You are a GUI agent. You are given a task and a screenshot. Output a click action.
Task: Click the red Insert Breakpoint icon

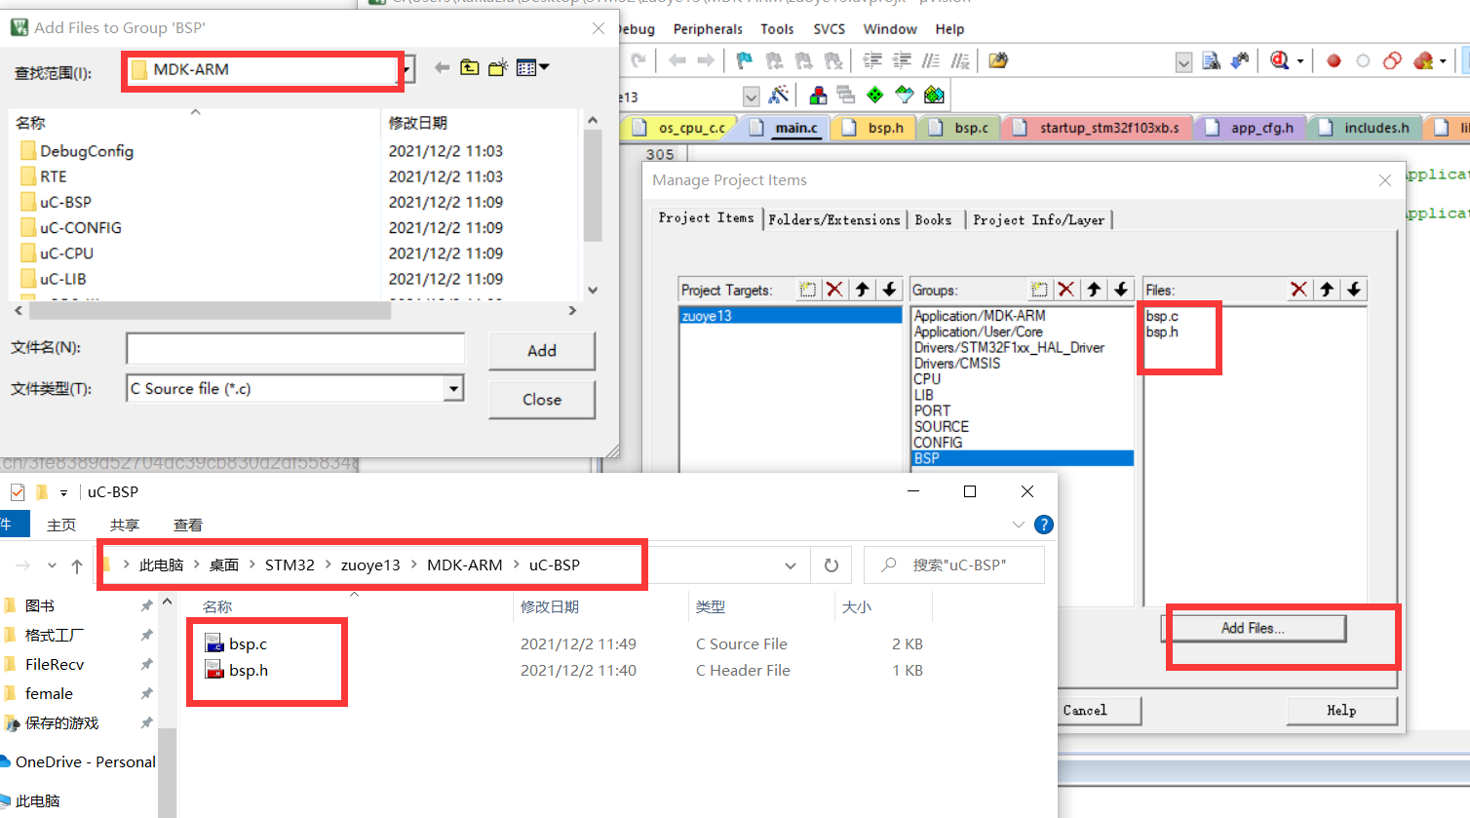1334,60
